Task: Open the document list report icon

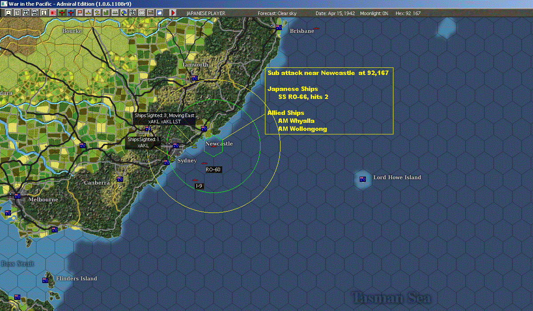Action: pos(17,13)
